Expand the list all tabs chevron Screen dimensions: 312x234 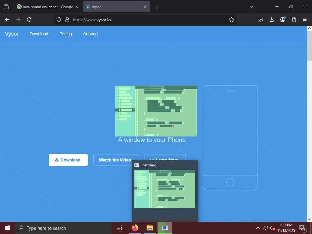point(251,7)
